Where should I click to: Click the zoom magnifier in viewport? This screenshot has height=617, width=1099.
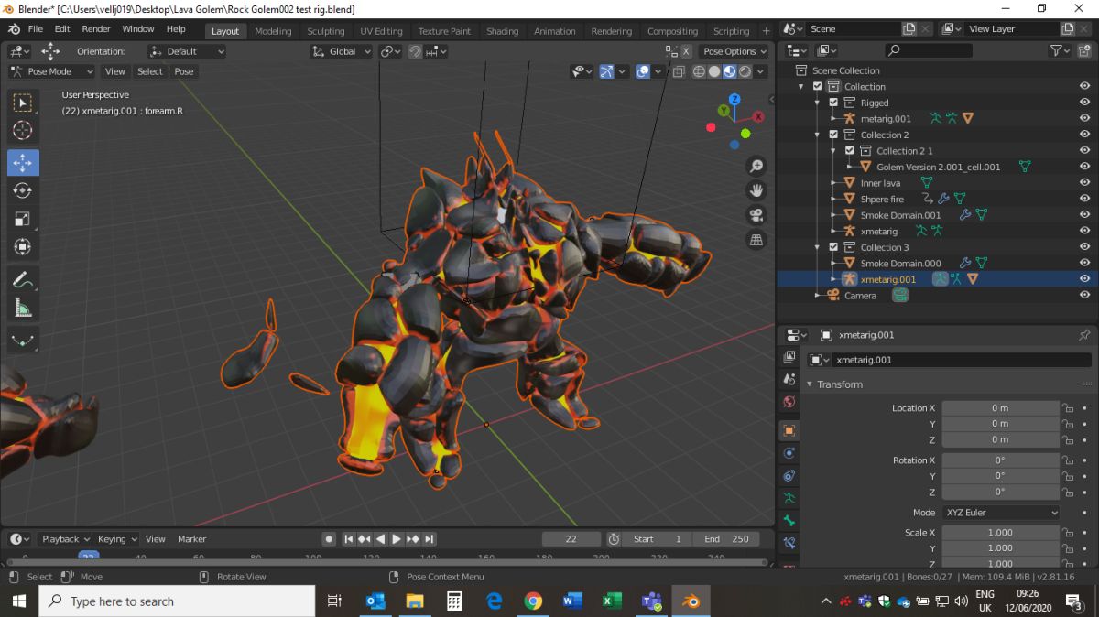[x=756, y=166]
